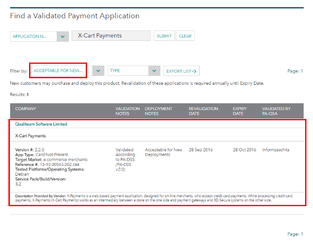Select the Reference # 13-10.00543.002.caa value
The image size is (313, 245).
pyautogui.click(x=60, y=164)
